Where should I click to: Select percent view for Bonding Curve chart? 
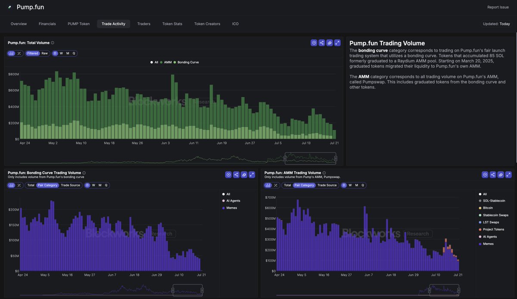(19, 185)
